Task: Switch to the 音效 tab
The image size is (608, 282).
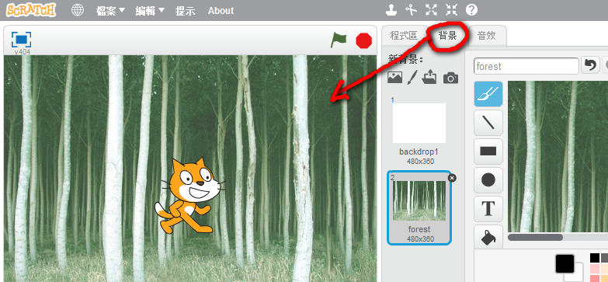Action: click(x=486, y=36)
